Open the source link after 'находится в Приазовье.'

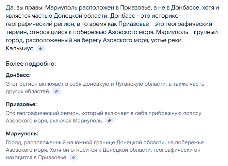(x=74, y=157)
